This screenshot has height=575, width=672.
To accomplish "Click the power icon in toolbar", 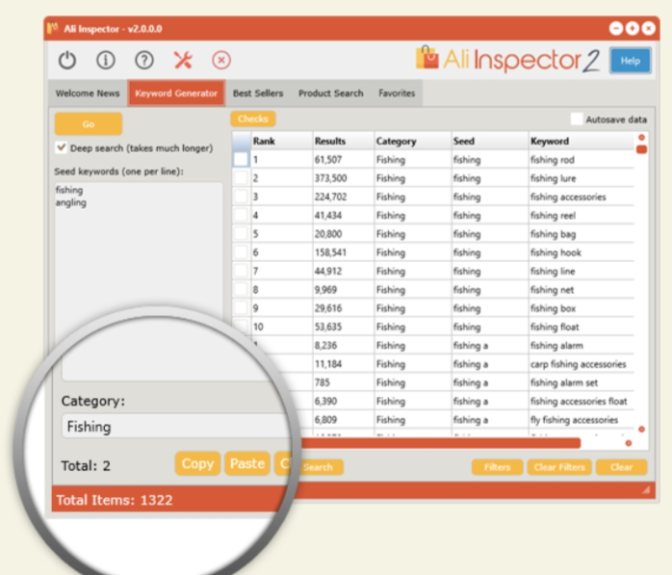I will [x=67, y=60].
